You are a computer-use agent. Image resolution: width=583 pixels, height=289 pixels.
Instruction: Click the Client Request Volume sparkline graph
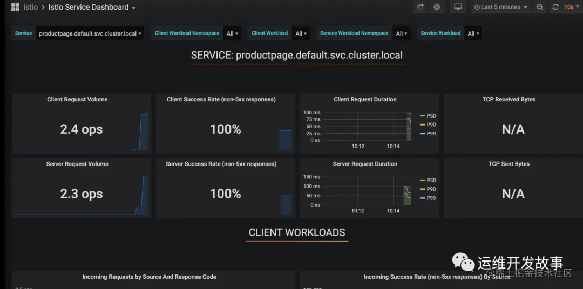click(82, 131)
